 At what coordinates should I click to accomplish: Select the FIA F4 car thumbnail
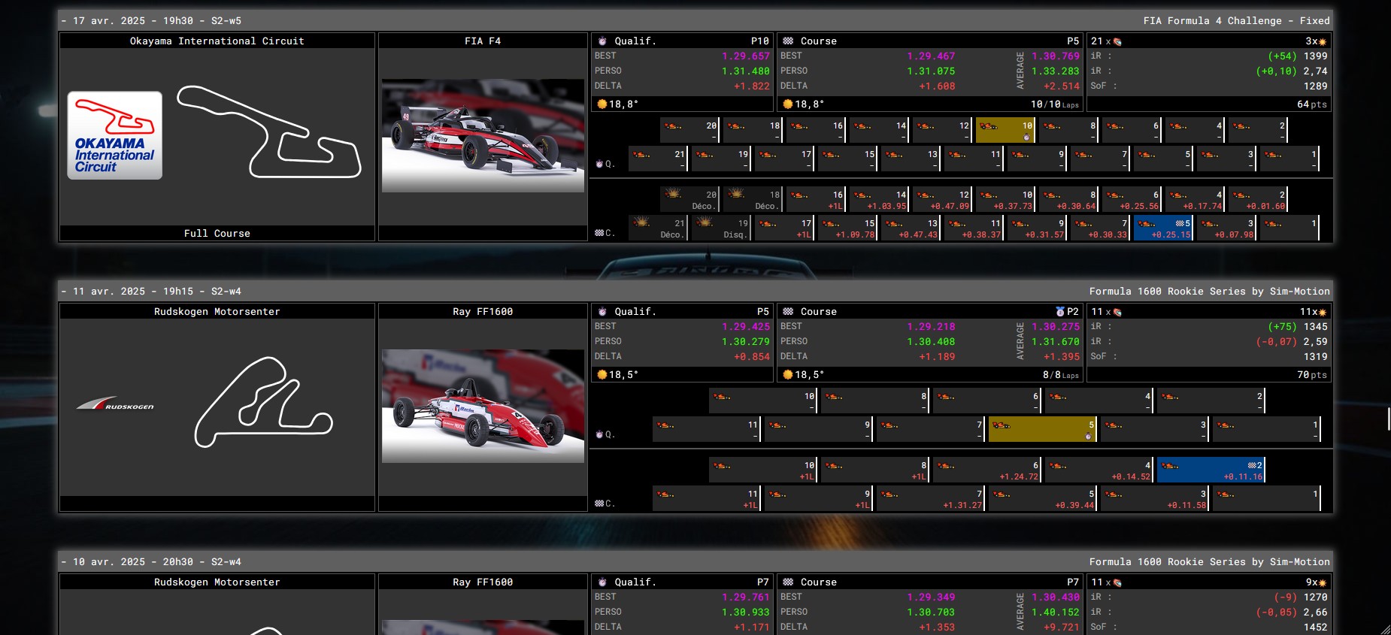(483, 135)
